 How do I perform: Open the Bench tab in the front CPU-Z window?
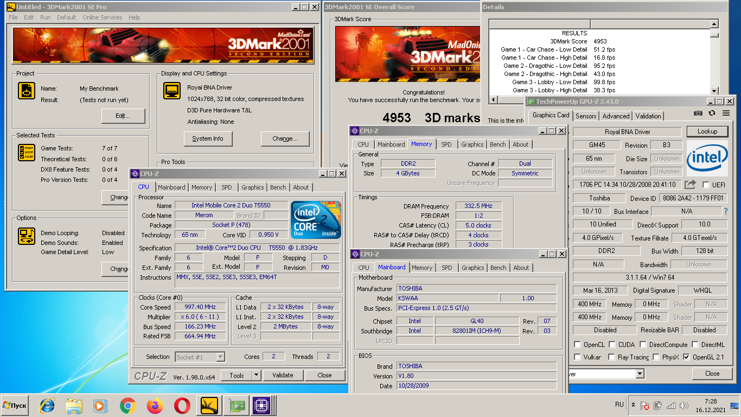tap(278, 187)
